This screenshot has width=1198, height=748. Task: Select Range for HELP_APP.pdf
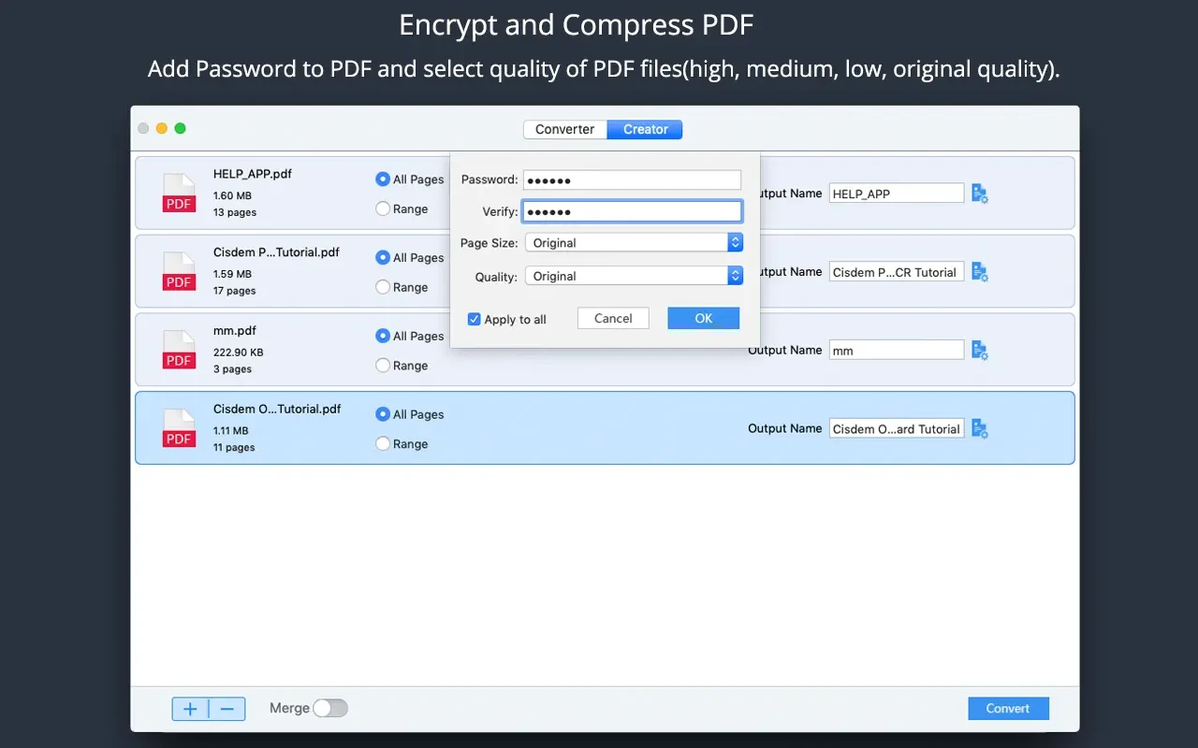402,209
